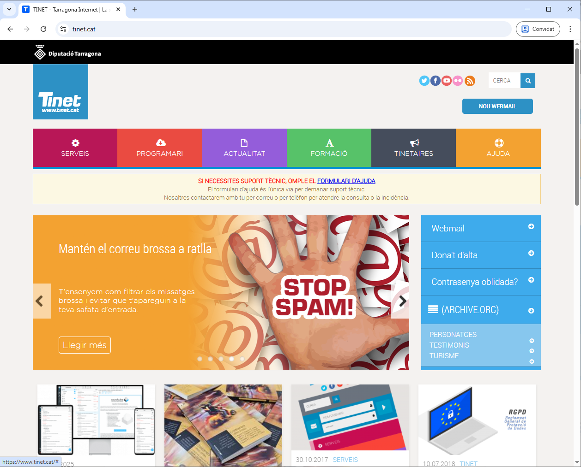The height and width of the screenshot is (467, 581).
Task: Open the Flickr social icon
Action: click(x=458, y=81)
